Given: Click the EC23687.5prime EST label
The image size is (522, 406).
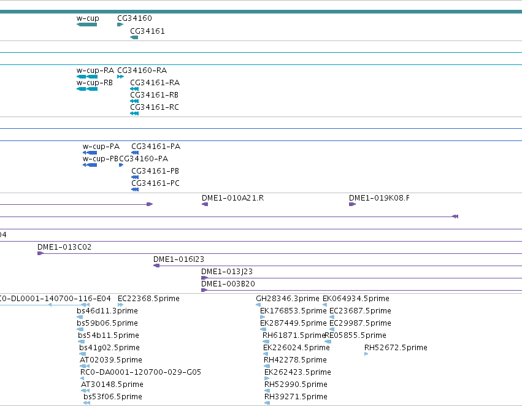Looking at the screenshot, I should (x=360, y=311).
